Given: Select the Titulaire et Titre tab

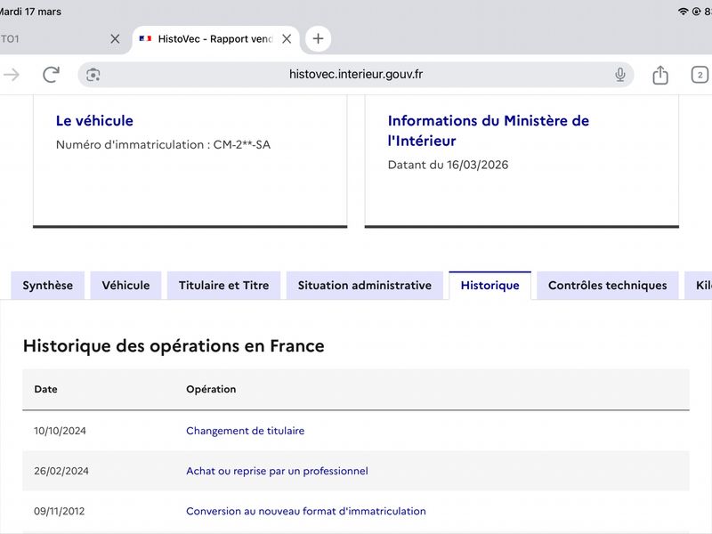Looking at the screenshot, I should [x=224, y=285].
